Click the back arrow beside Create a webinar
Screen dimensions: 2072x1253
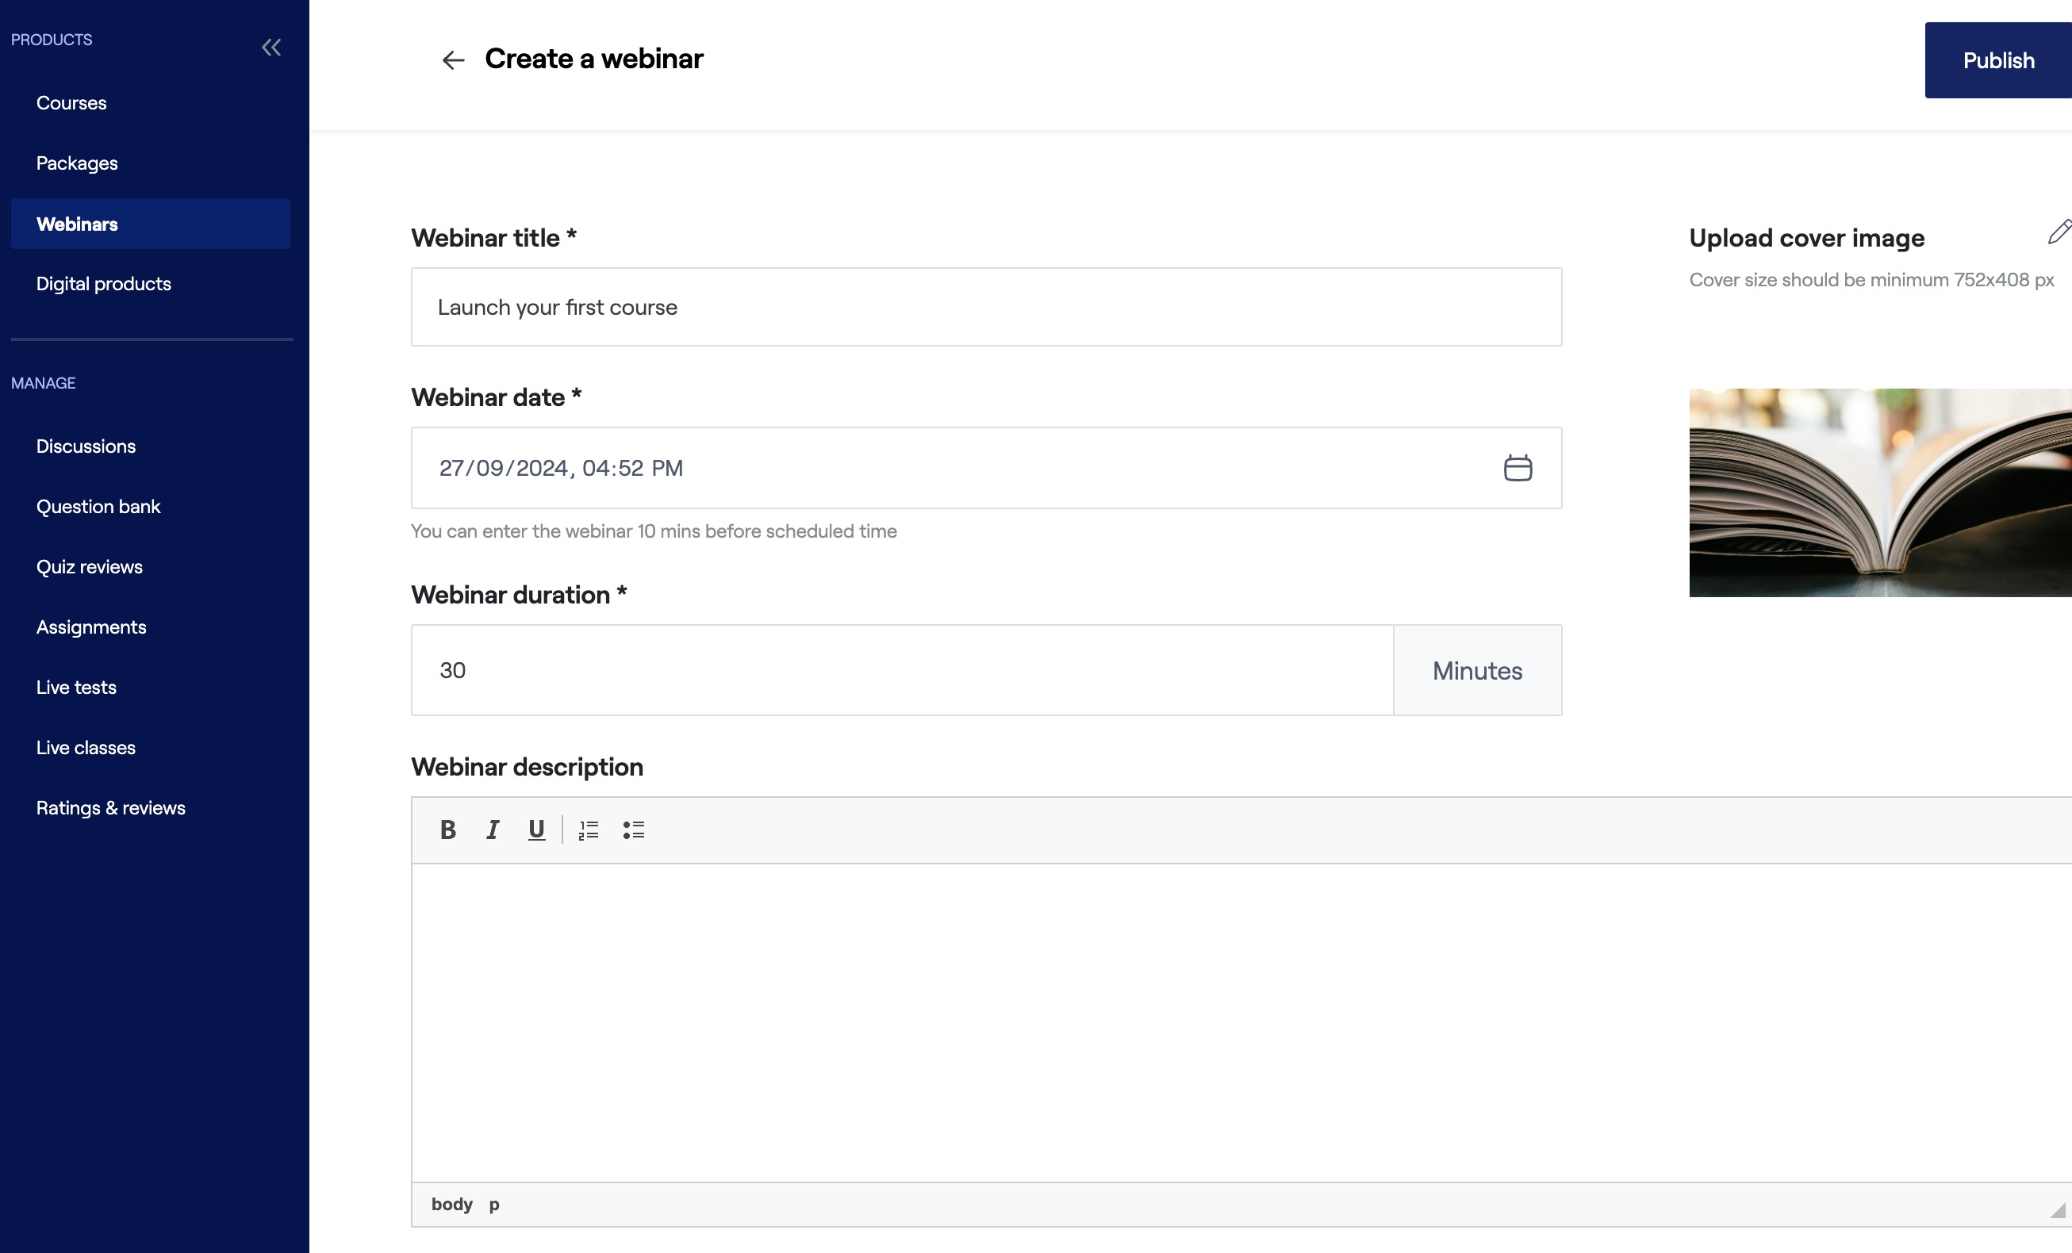[453, 59]
